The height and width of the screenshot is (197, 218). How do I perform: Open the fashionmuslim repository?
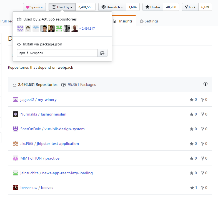[x=54, y=114]
